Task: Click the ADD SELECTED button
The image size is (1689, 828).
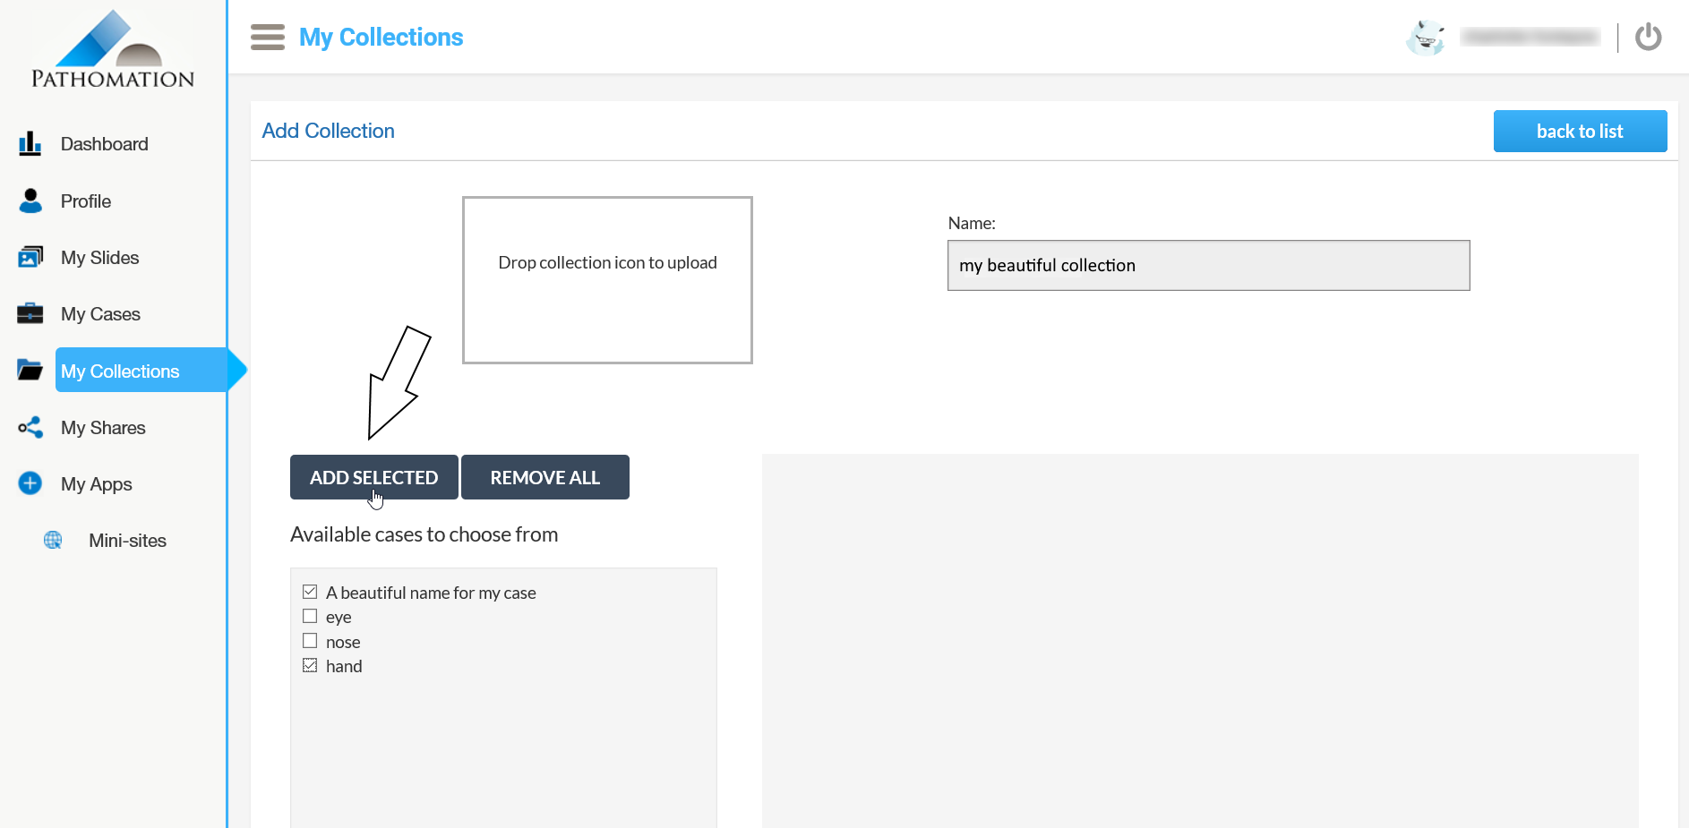Action: [373, 477]
